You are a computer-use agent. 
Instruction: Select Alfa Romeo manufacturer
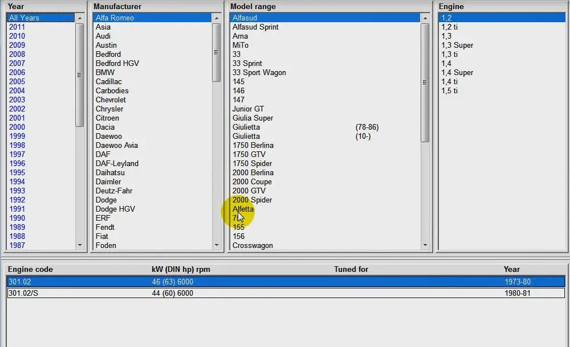coord(152,18)
